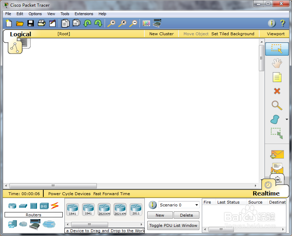Open file using the folder icon

tap(20, 24)
